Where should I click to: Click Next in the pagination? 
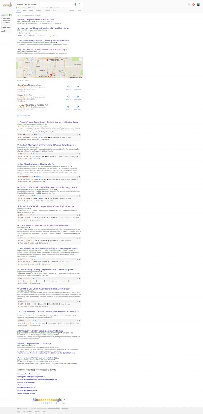point(64,403)
